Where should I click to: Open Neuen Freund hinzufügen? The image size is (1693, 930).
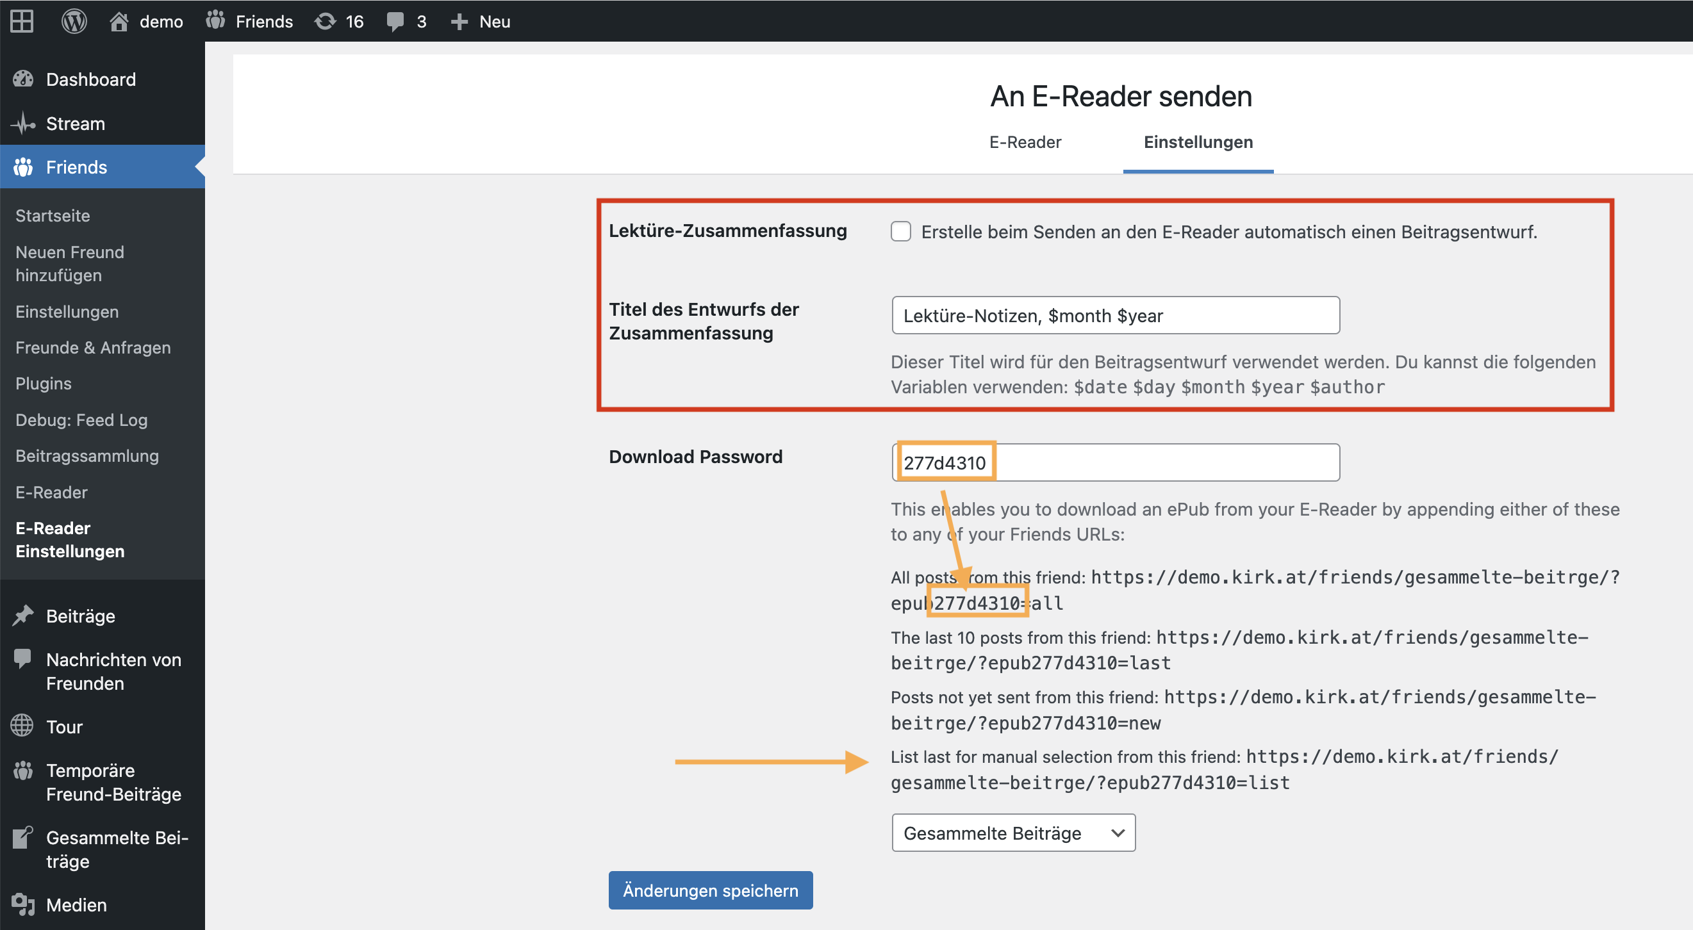coord(70,263)
